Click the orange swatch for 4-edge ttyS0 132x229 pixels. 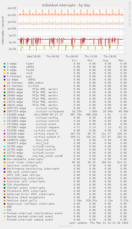tap(5, 70)
